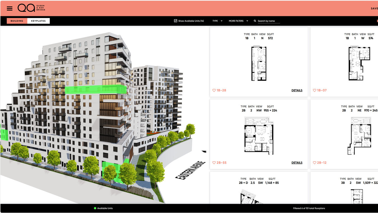Click the Filtered 6 of 151 total floorplans text

coord(309,208)
